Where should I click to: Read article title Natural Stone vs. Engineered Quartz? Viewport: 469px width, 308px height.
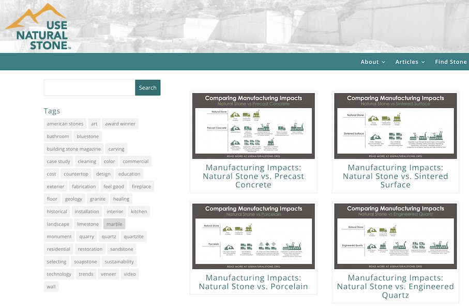(396, 286)
